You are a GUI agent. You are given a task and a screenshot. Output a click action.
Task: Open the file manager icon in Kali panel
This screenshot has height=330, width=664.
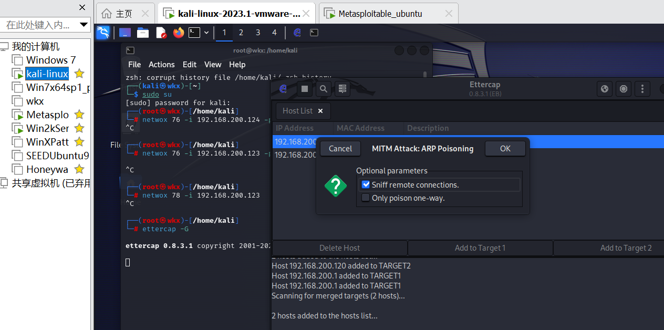click(x=143, y=33)
